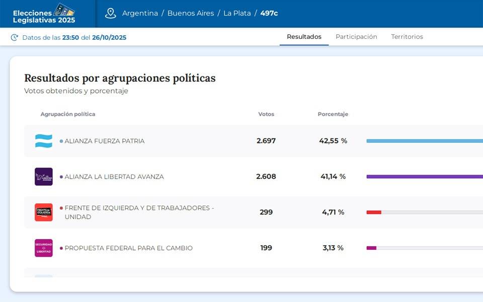Select Buenos Aires in the breadcrumb
483x302 pixels.
pyautogui.click(x=191, y=14)
